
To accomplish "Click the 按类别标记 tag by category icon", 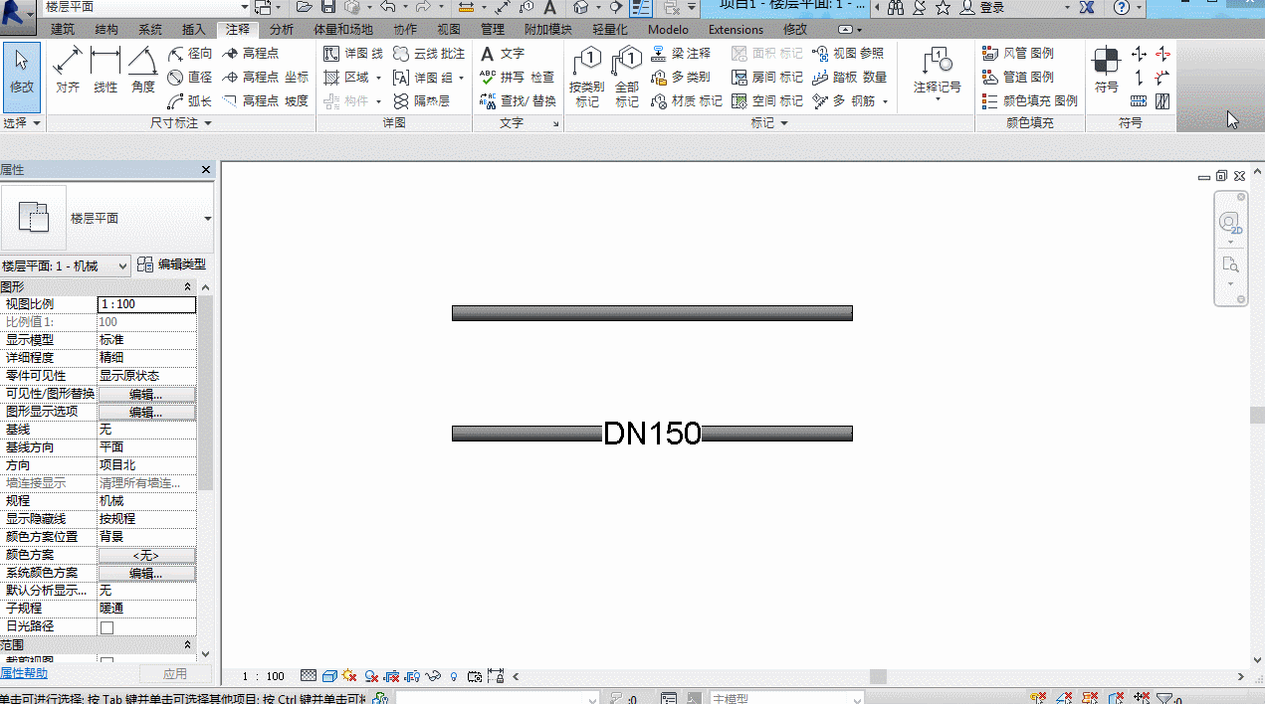I will tap(587, 78).
